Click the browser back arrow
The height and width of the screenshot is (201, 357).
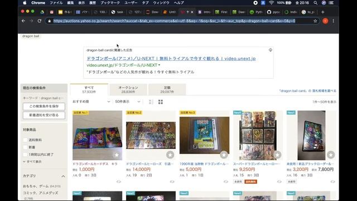pos(23,21)
